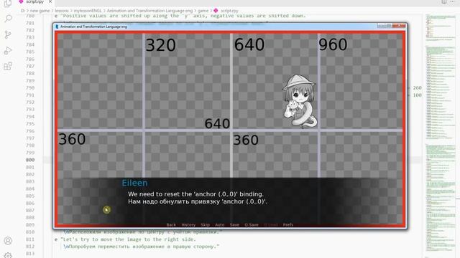Click the '960' grid label in game

point(333,44)
